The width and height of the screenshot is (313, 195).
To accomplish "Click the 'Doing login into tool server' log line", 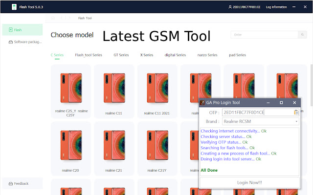I will pyautogui.click(x=231, y=159).
